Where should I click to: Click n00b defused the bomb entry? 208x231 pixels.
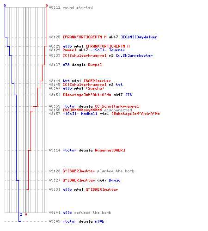(87, 213)
